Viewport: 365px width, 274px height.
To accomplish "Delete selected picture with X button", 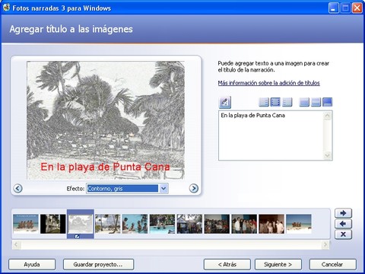I will coord(343,234).
